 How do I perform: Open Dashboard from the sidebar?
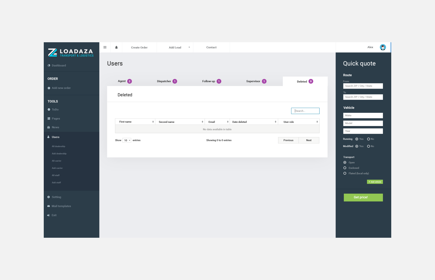tap(59, 66)
